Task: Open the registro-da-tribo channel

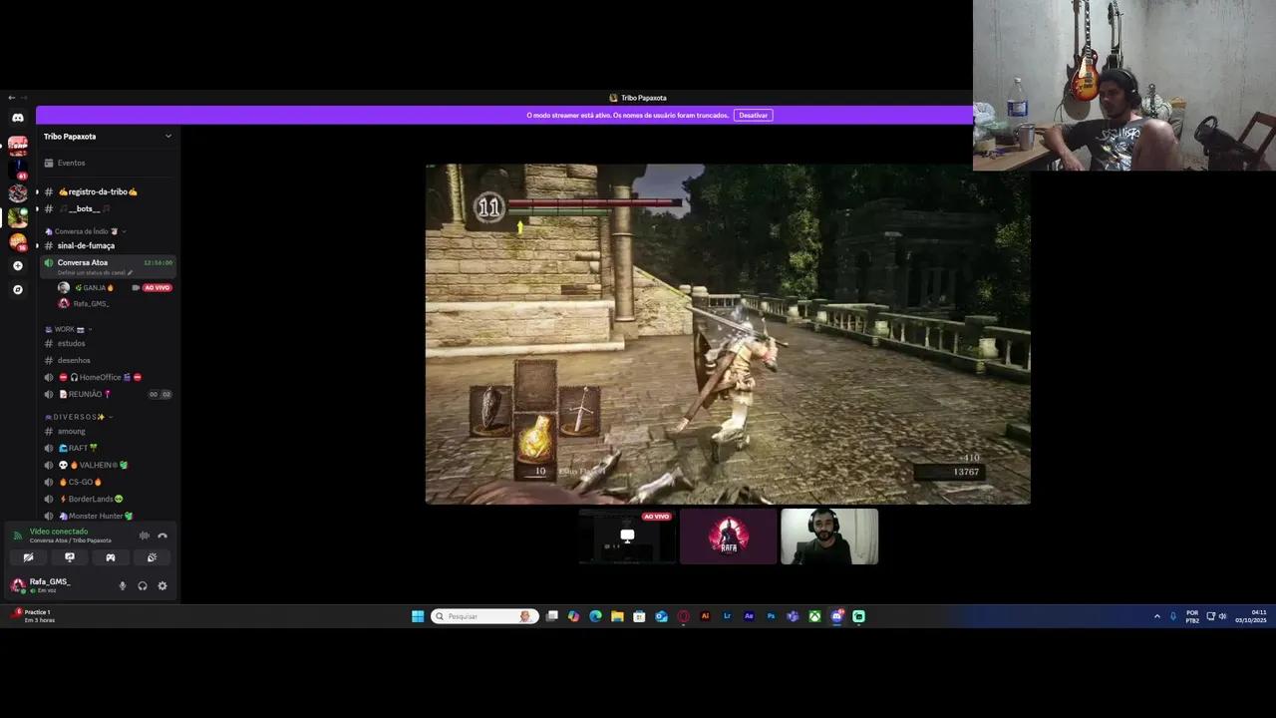Action: pos(107,191)
